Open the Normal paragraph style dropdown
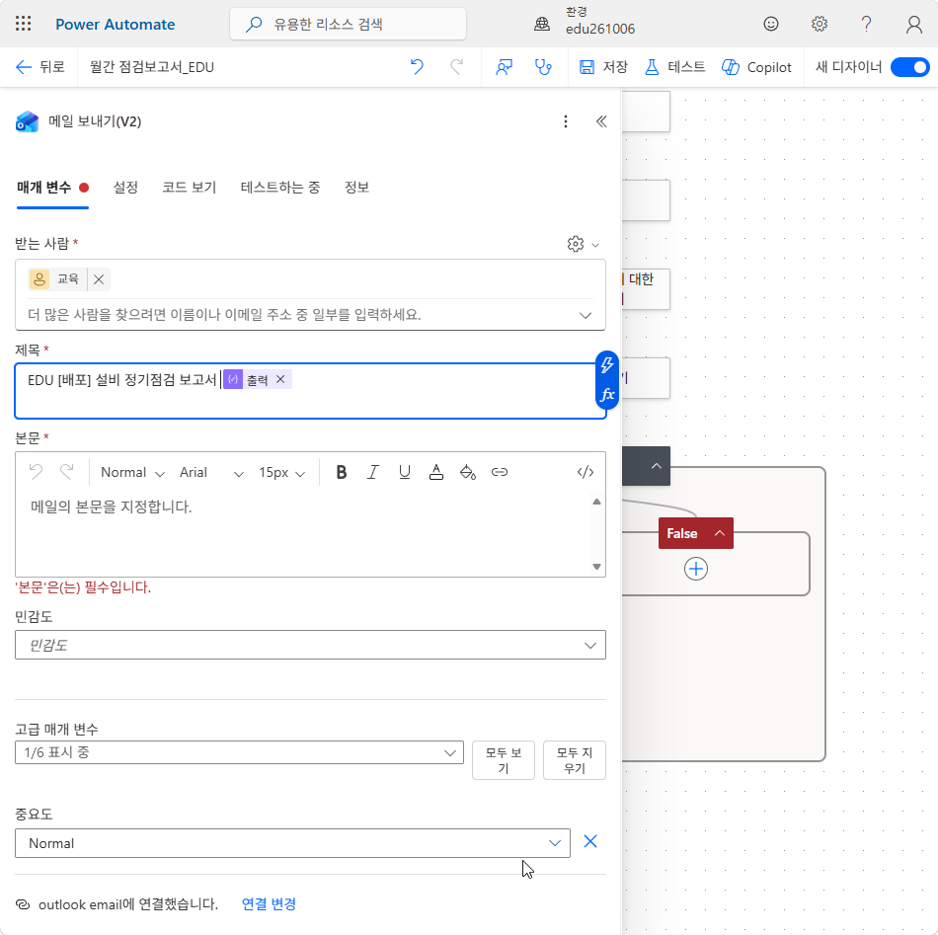 coord(132,473)
